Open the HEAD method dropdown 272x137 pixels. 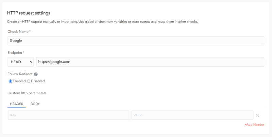coord(20,62)
